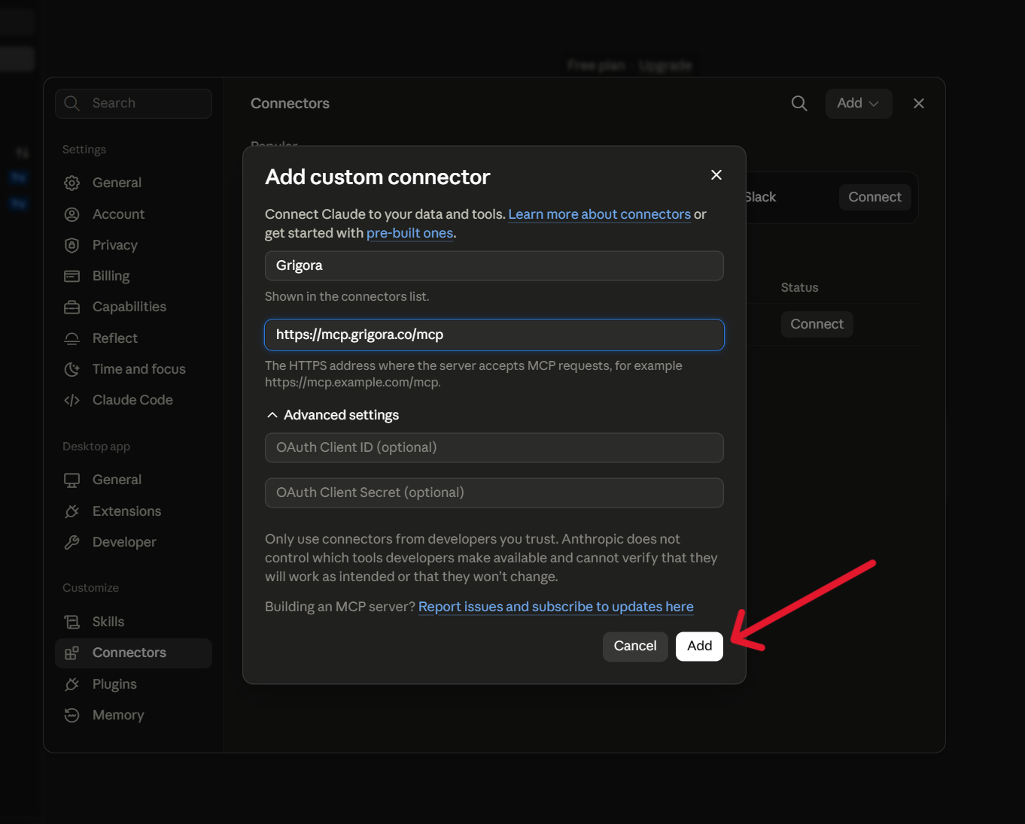Screen dimensions: 1025x824
Task: Open Capabilities briefcase icon in sidebar
Action: (72, 307)
